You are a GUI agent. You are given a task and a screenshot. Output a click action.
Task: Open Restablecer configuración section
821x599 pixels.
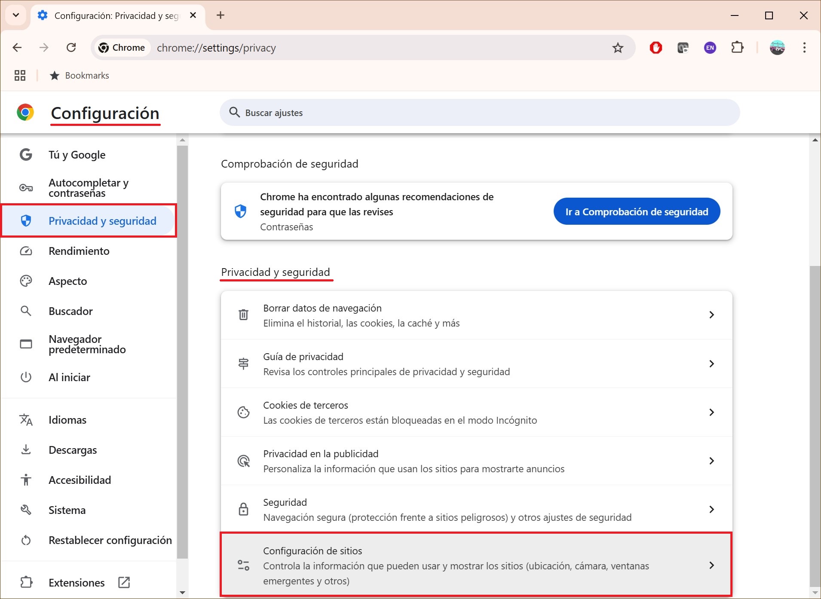click(x=88, y=540)
